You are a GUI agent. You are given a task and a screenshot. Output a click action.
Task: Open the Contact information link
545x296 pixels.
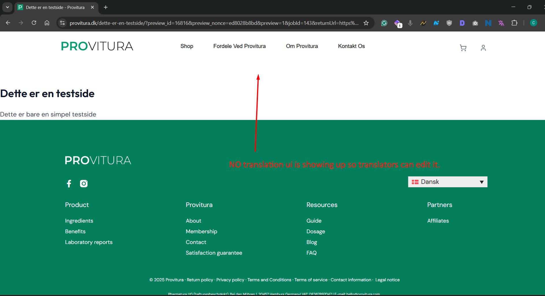351,280
